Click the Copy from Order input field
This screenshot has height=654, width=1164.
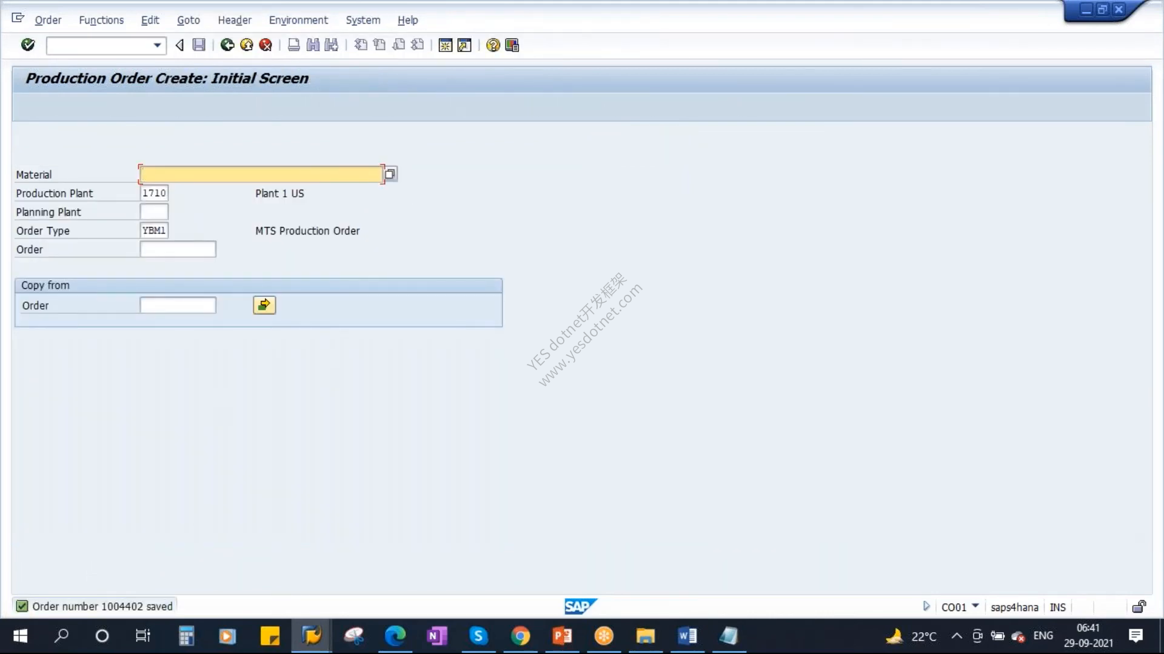point(178,305)
